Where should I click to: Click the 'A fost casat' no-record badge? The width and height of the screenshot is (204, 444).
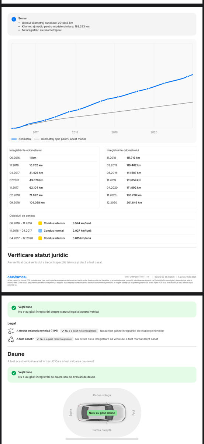click(55, 339)
